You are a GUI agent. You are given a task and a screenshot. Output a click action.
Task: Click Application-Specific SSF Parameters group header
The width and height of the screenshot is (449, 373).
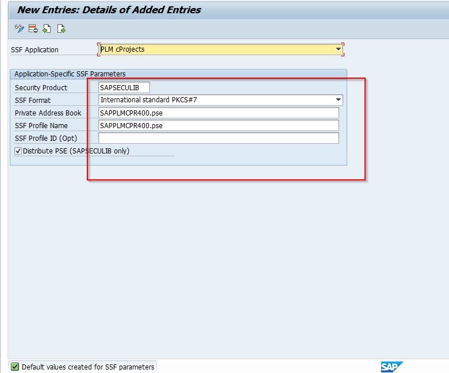point(70,74)
